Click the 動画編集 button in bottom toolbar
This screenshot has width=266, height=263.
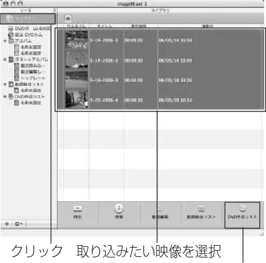(160, 212)
